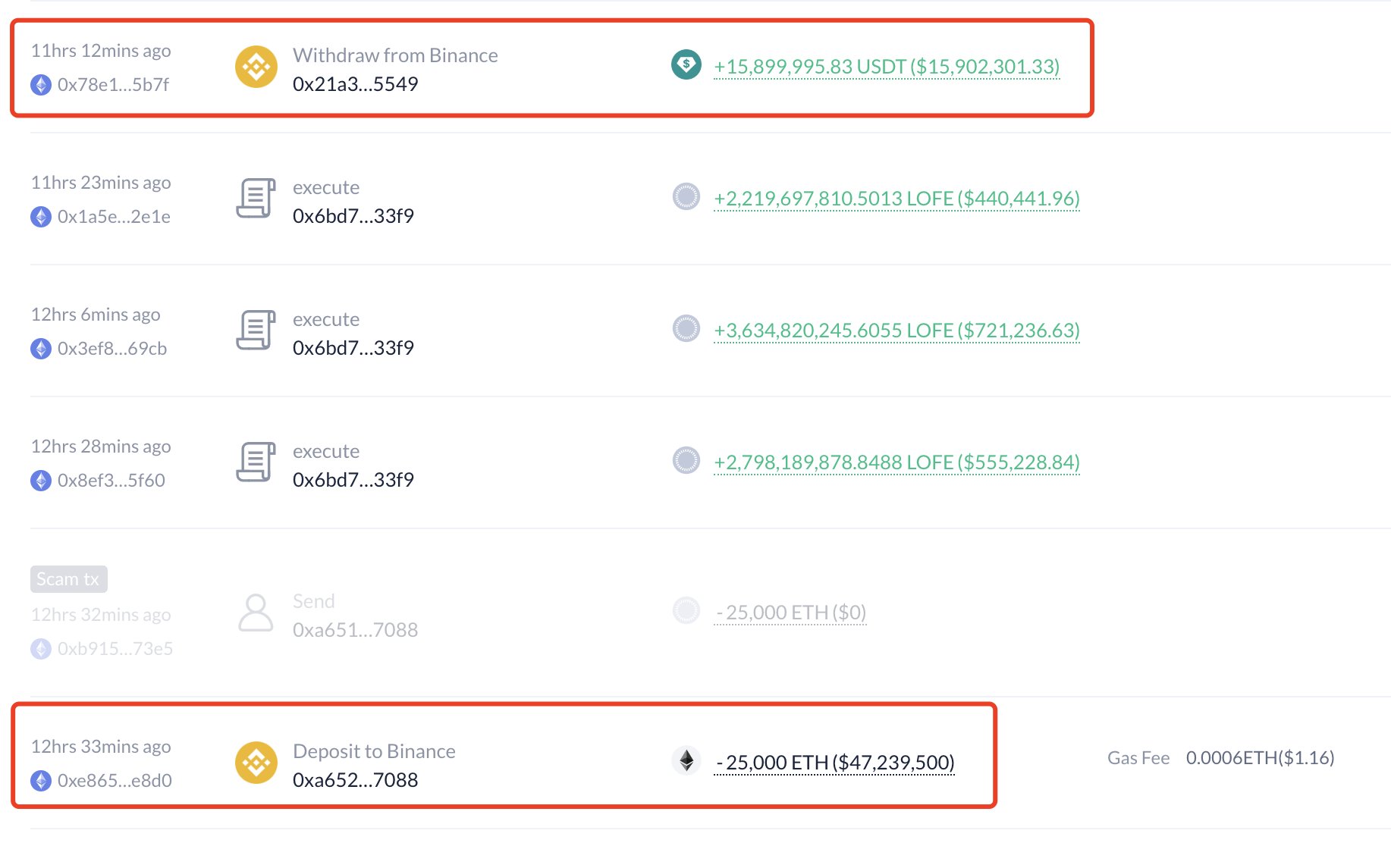Click the Binance icon beside Withdraw from Binance

coord(256,67)
